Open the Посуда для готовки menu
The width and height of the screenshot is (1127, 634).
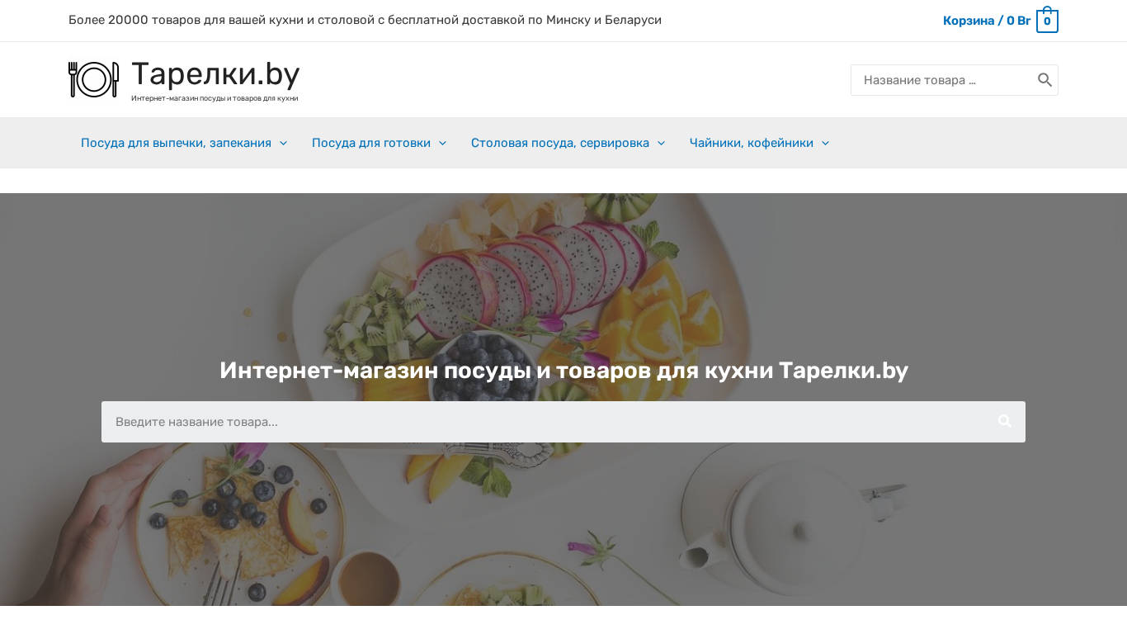point(371,143)
